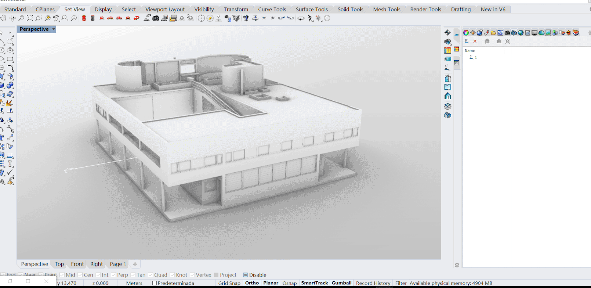The image size is (591, 288).
Task: Open the sun panel tab
Action: click(569, 33)
